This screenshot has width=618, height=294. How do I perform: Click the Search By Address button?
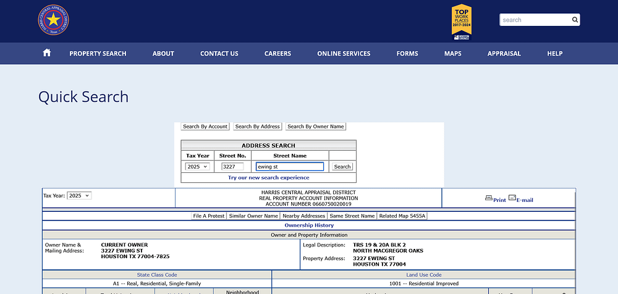[257, 127]
